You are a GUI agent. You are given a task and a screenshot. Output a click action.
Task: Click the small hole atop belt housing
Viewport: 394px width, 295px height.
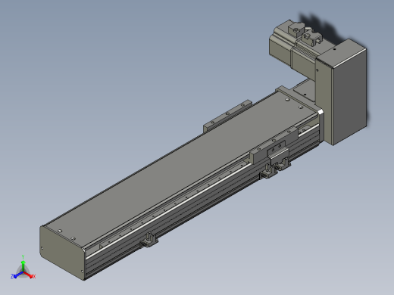pos(335,49)
